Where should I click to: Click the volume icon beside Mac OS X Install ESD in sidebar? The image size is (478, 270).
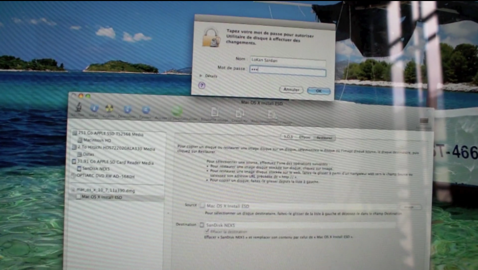(x=78, y=197)
